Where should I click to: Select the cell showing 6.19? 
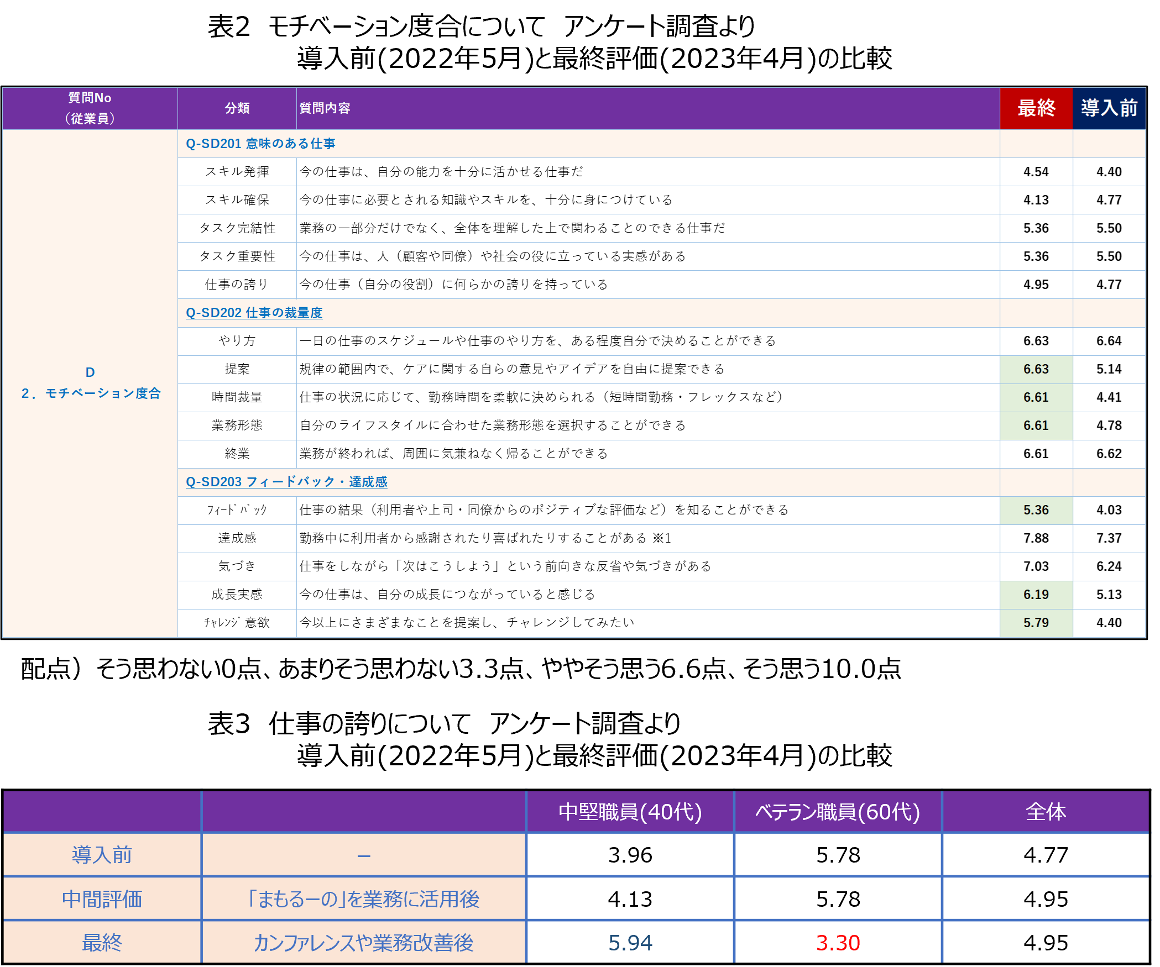[1036, 595]
